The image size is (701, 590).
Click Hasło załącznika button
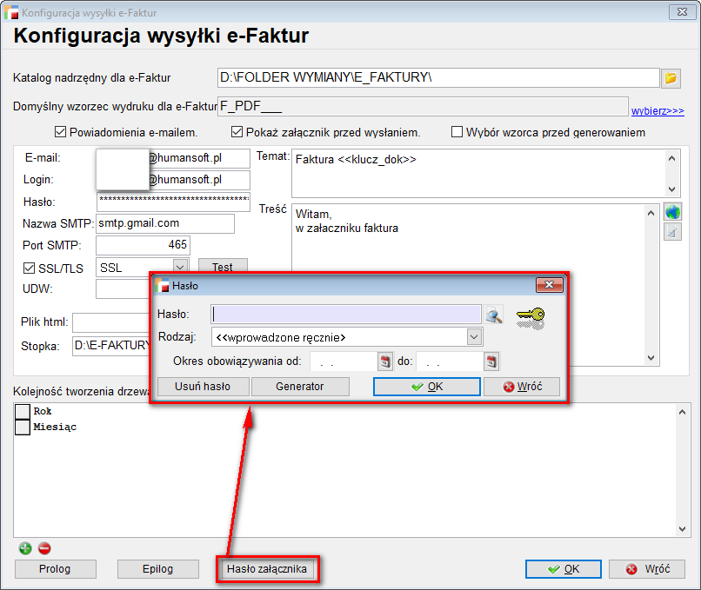click(267, 569)
